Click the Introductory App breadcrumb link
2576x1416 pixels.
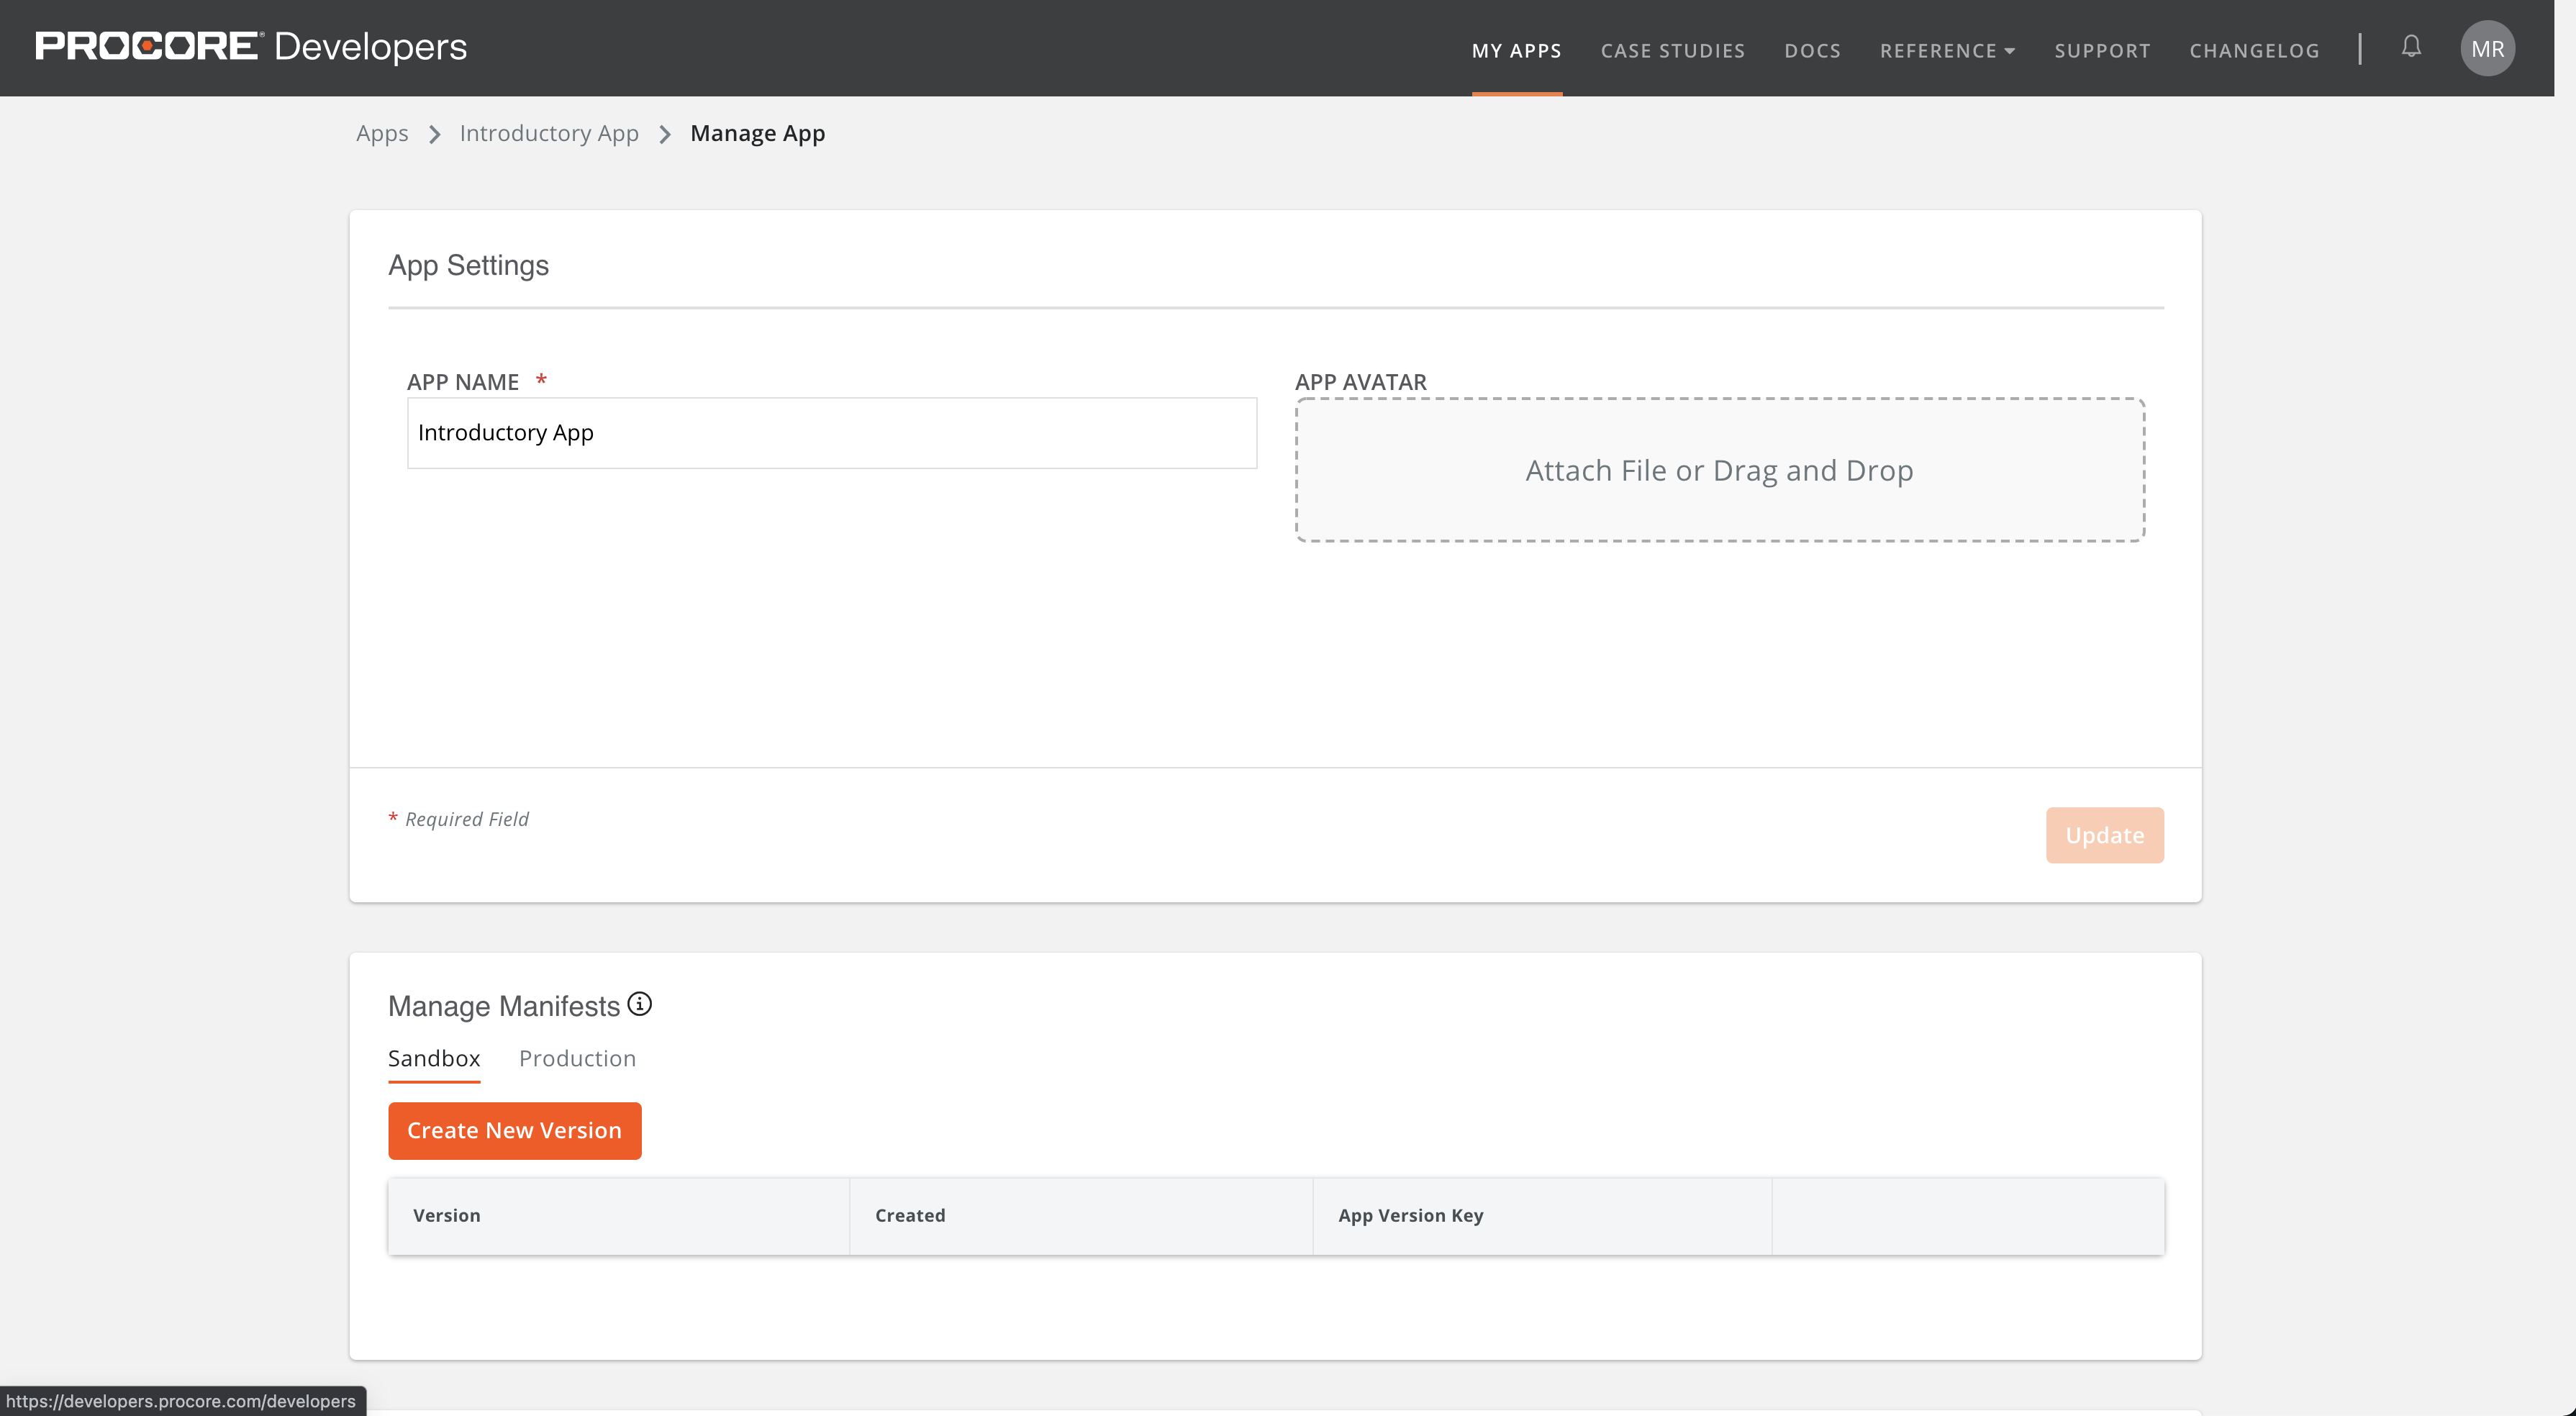[x=549, y=133]
